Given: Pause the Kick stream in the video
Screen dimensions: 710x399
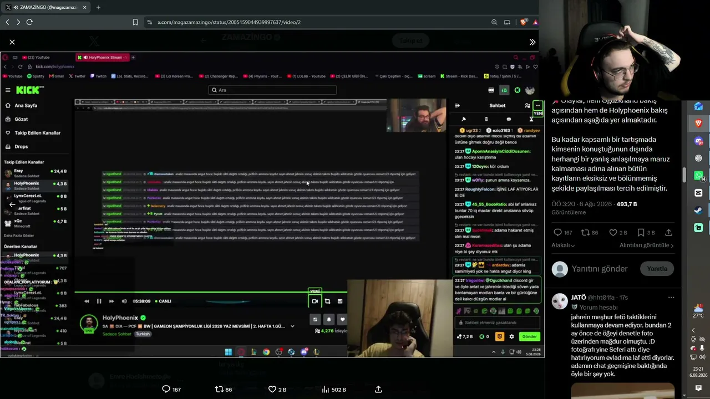Looking at the screenshot, I should pyautogui.click(x=99, y=301).
